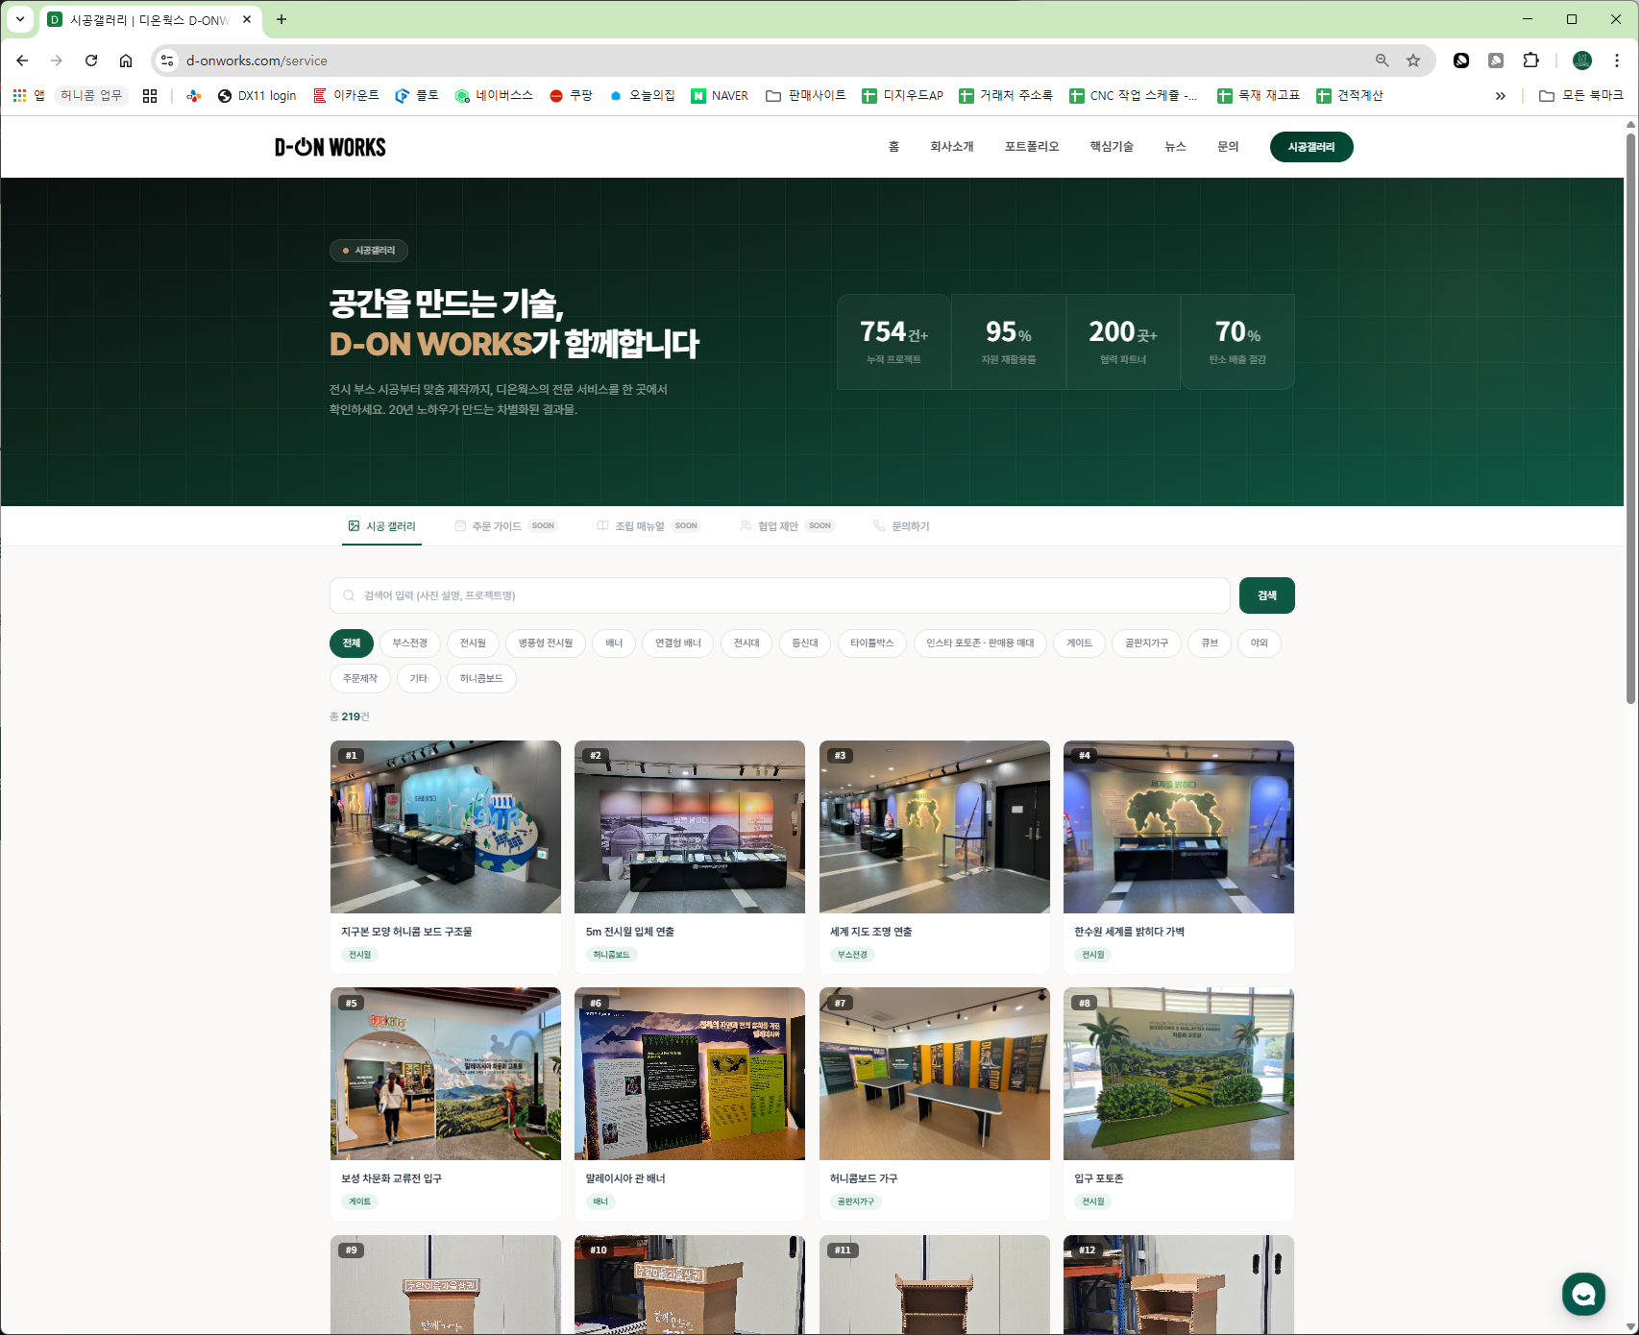Screen dimensions: 1639x1335
Task: Open 회사소개 in the site navigation
Action: pyautogui.click(x=952, y=147)
